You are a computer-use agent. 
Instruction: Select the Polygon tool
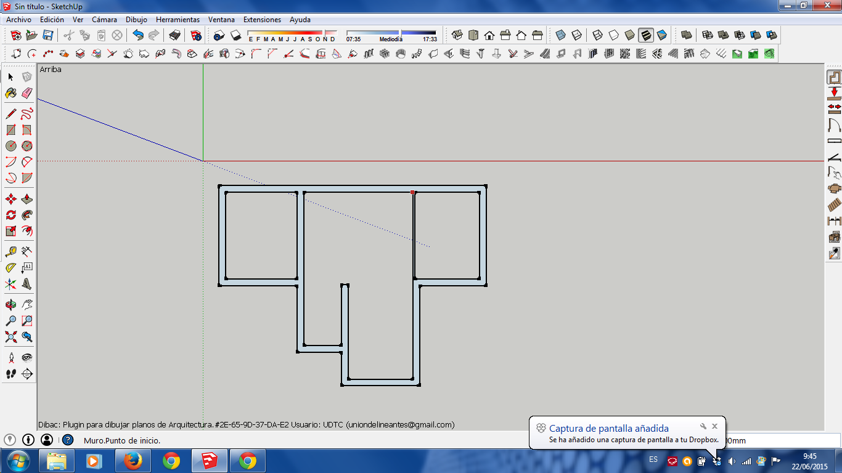[x=27, y=146]
